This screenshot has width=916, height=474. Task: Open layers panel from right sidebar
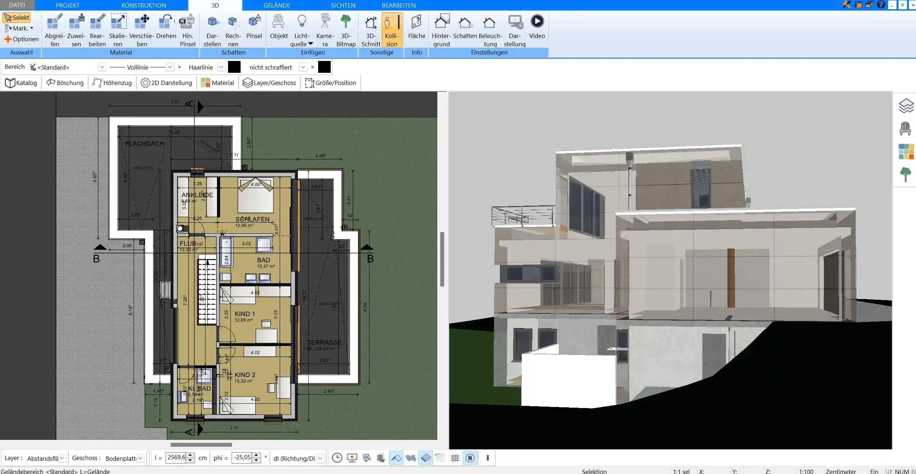click(x=906, y=106)
